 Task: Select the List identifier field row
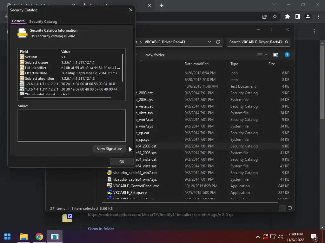(x=70, y=68)
